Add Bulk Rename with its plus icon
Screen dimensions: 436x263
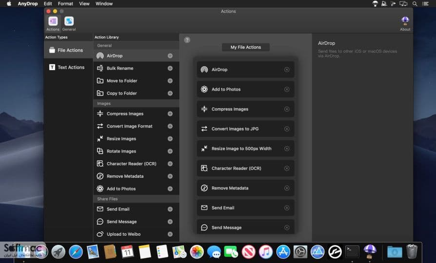(170, 68)
